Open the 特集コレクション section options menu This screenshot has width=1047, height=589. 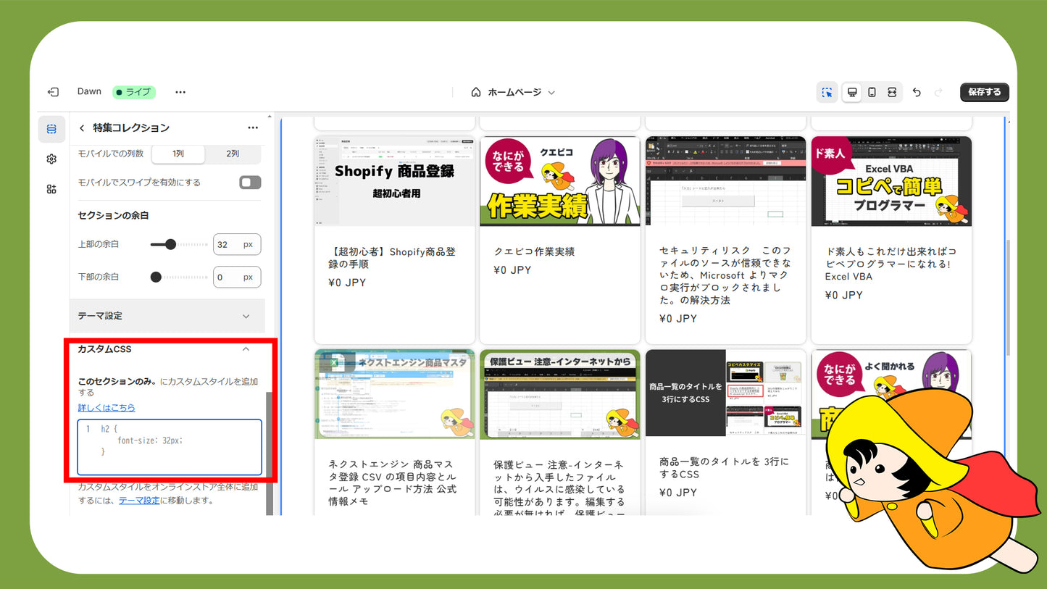click(x=253, y=128)
